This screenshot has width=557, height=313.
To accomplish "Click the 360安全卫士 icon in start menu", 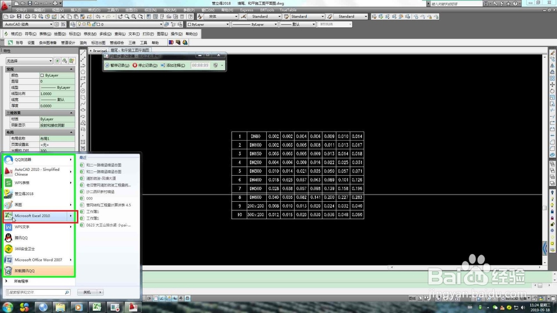I will [x=8, y=249].
